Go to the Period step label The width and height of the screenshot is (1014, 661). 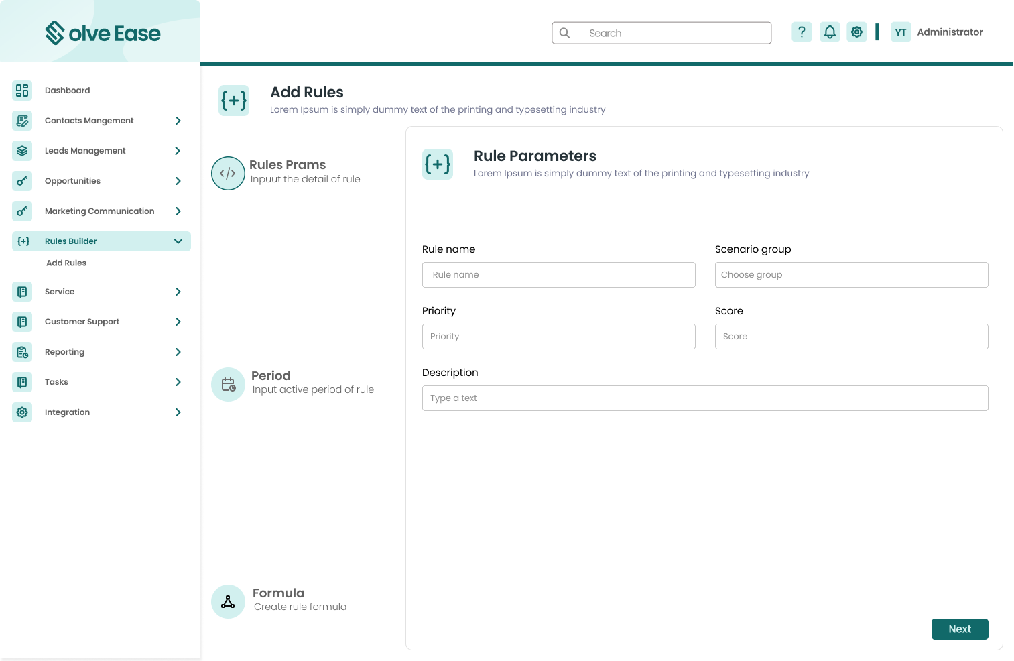coord(271,376)
